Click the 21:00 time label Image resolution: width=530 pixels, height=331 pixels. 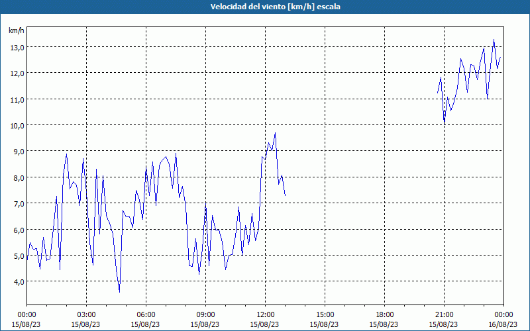[x=444, y=315]
